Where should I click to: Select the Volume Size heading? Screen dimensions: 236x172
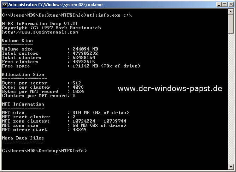pyautogui.click(x=17, y=41)
